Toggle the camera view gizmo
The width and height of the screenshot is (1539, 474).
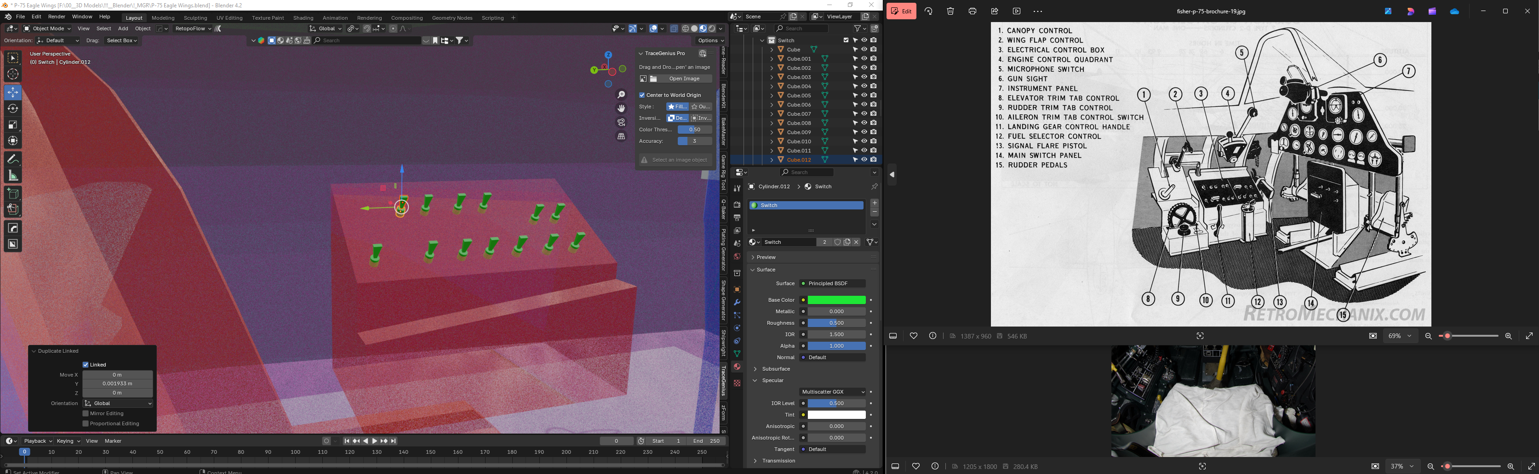click(621, 122)
